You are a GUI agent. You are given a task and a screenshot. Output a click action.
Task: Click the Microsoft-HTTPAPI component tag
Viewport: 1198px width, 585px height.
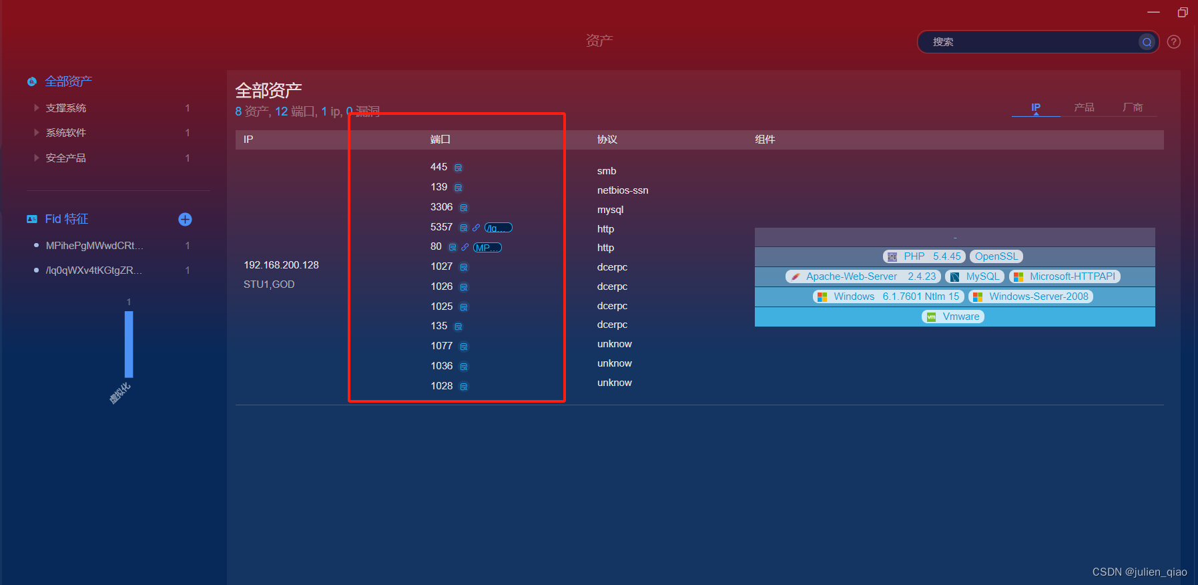[x=1065, y=276]
